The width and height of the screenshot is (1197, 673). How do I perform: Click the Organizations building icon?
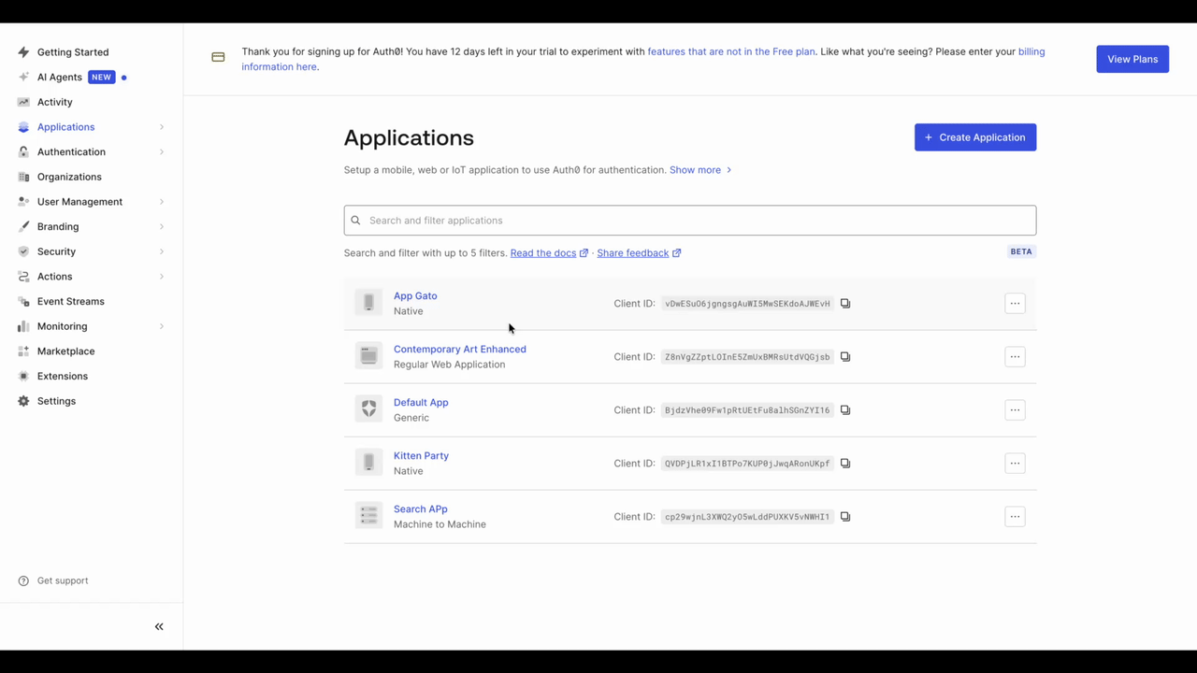click(23, 177)
